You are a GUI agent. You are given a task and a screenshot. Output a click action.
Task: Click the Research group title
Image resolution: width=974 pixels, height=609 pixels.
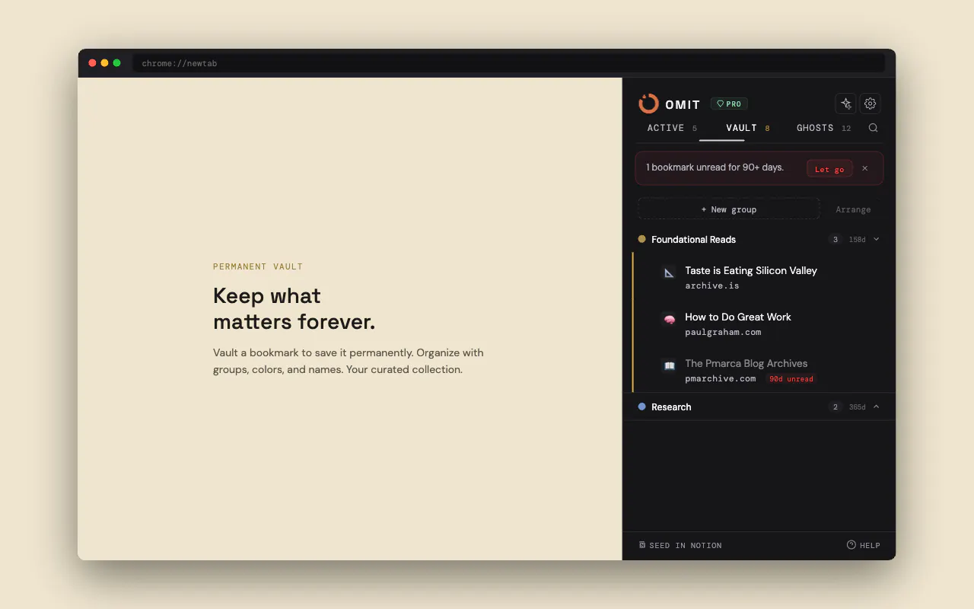[x=671, y=407]
